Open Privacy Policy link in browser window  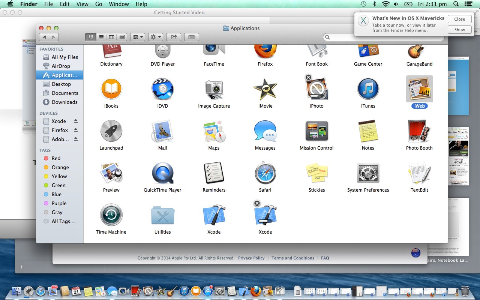(251, 258)
